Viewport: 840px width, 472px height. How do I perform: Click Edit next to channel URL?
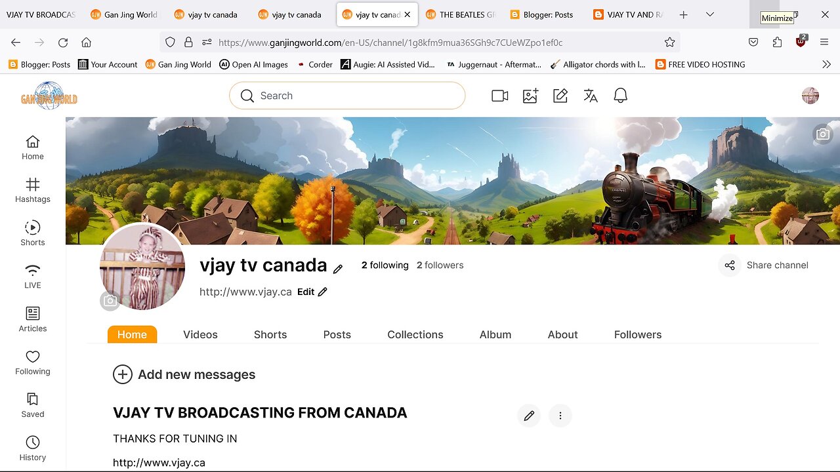tap(312, 292)
